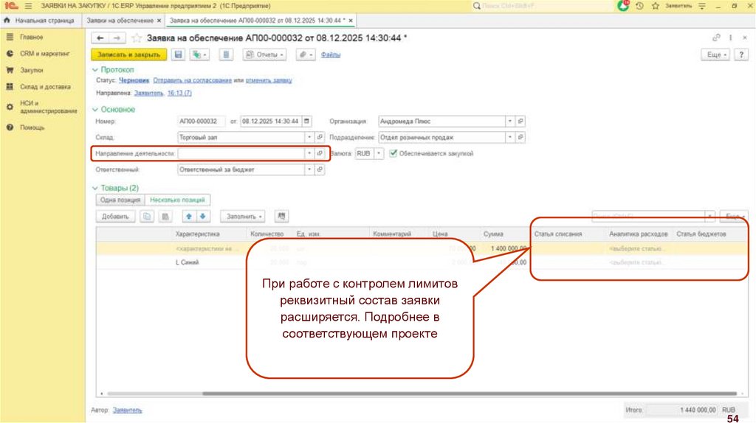Open Склад record via open icon
Image resolution: width=756 pixels, height=423 pixels.
click(320, 137)
